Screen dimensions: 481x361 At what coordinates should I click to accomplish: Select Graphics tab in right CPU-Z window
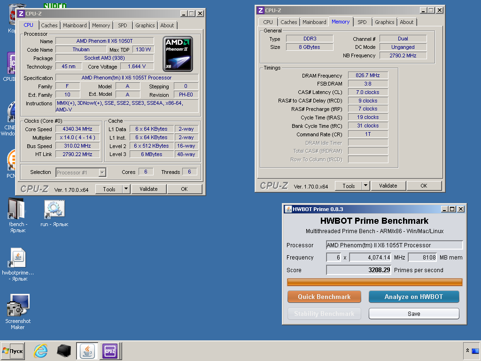pyautogui.click(x=384, y=22)
